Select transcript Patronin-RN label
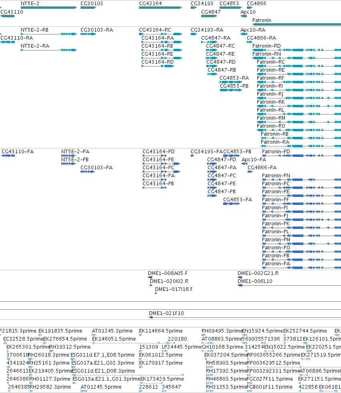 click(x=266, y=54)
